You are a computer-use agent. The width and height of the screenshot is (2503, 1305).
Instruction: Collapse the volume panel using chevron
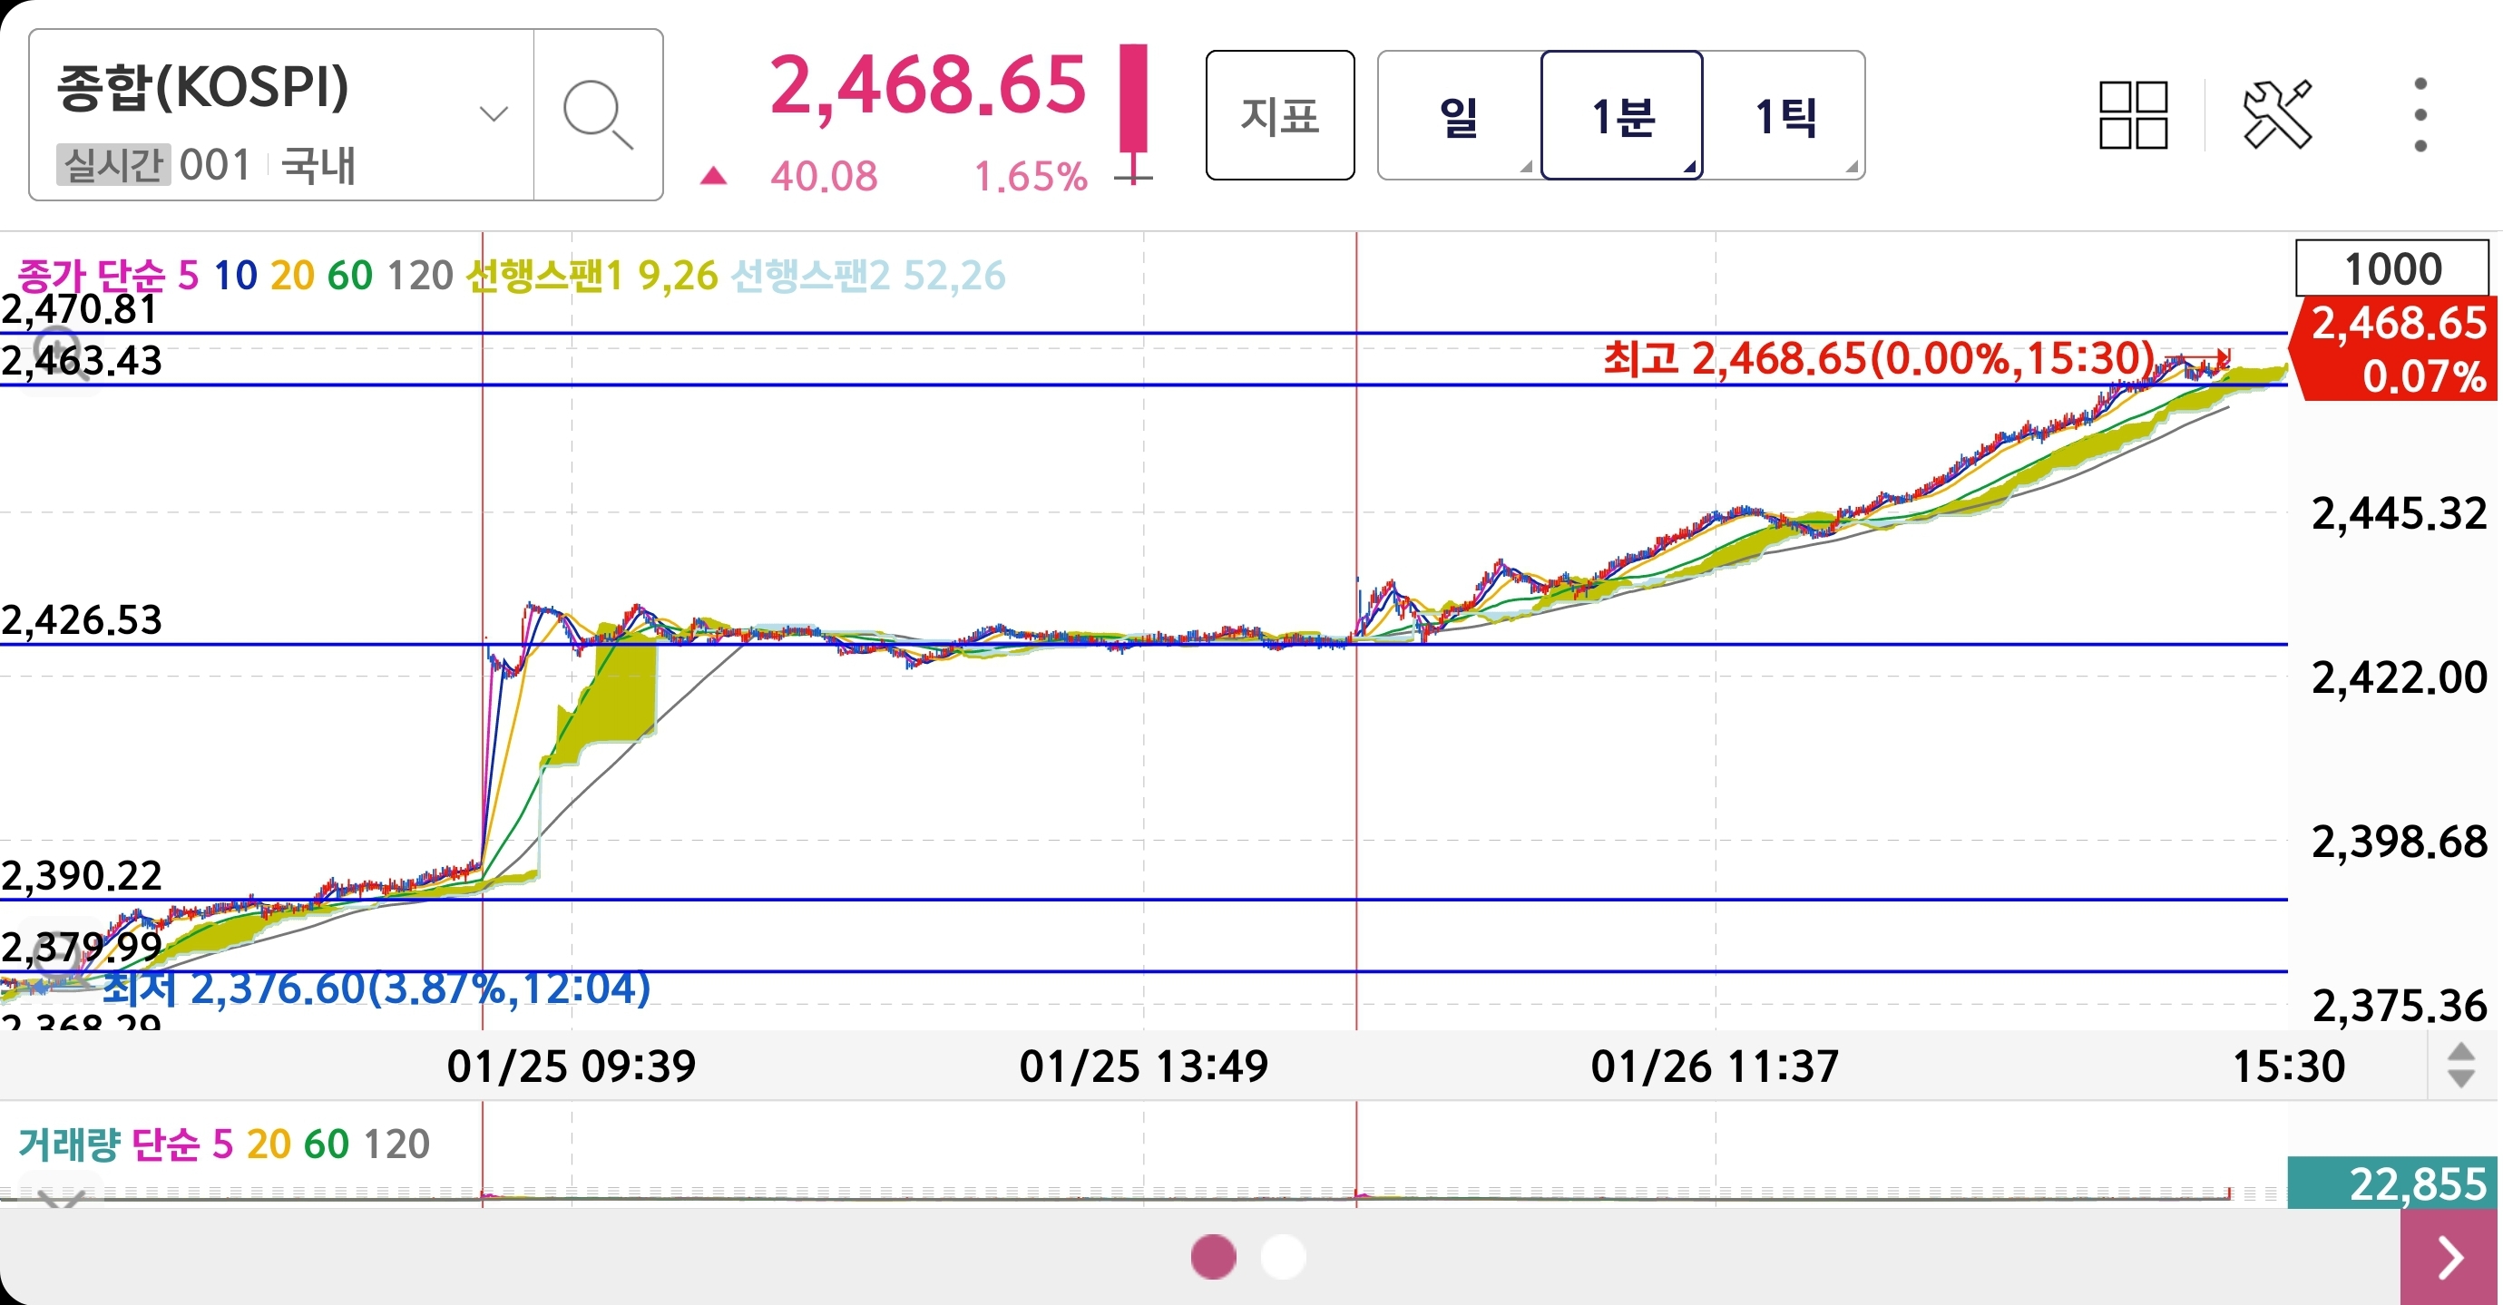[60, 1198]
